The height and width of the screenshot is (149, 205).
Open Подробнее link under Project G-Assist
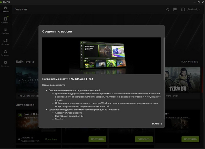pos(51,139)
